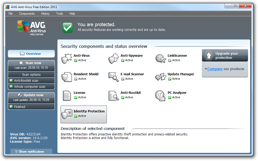Open the Tools menu
The image size is (258, 161).
tap(60, 14)
